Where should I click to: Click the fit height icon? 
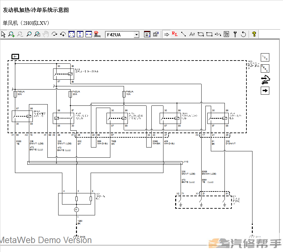80,34
